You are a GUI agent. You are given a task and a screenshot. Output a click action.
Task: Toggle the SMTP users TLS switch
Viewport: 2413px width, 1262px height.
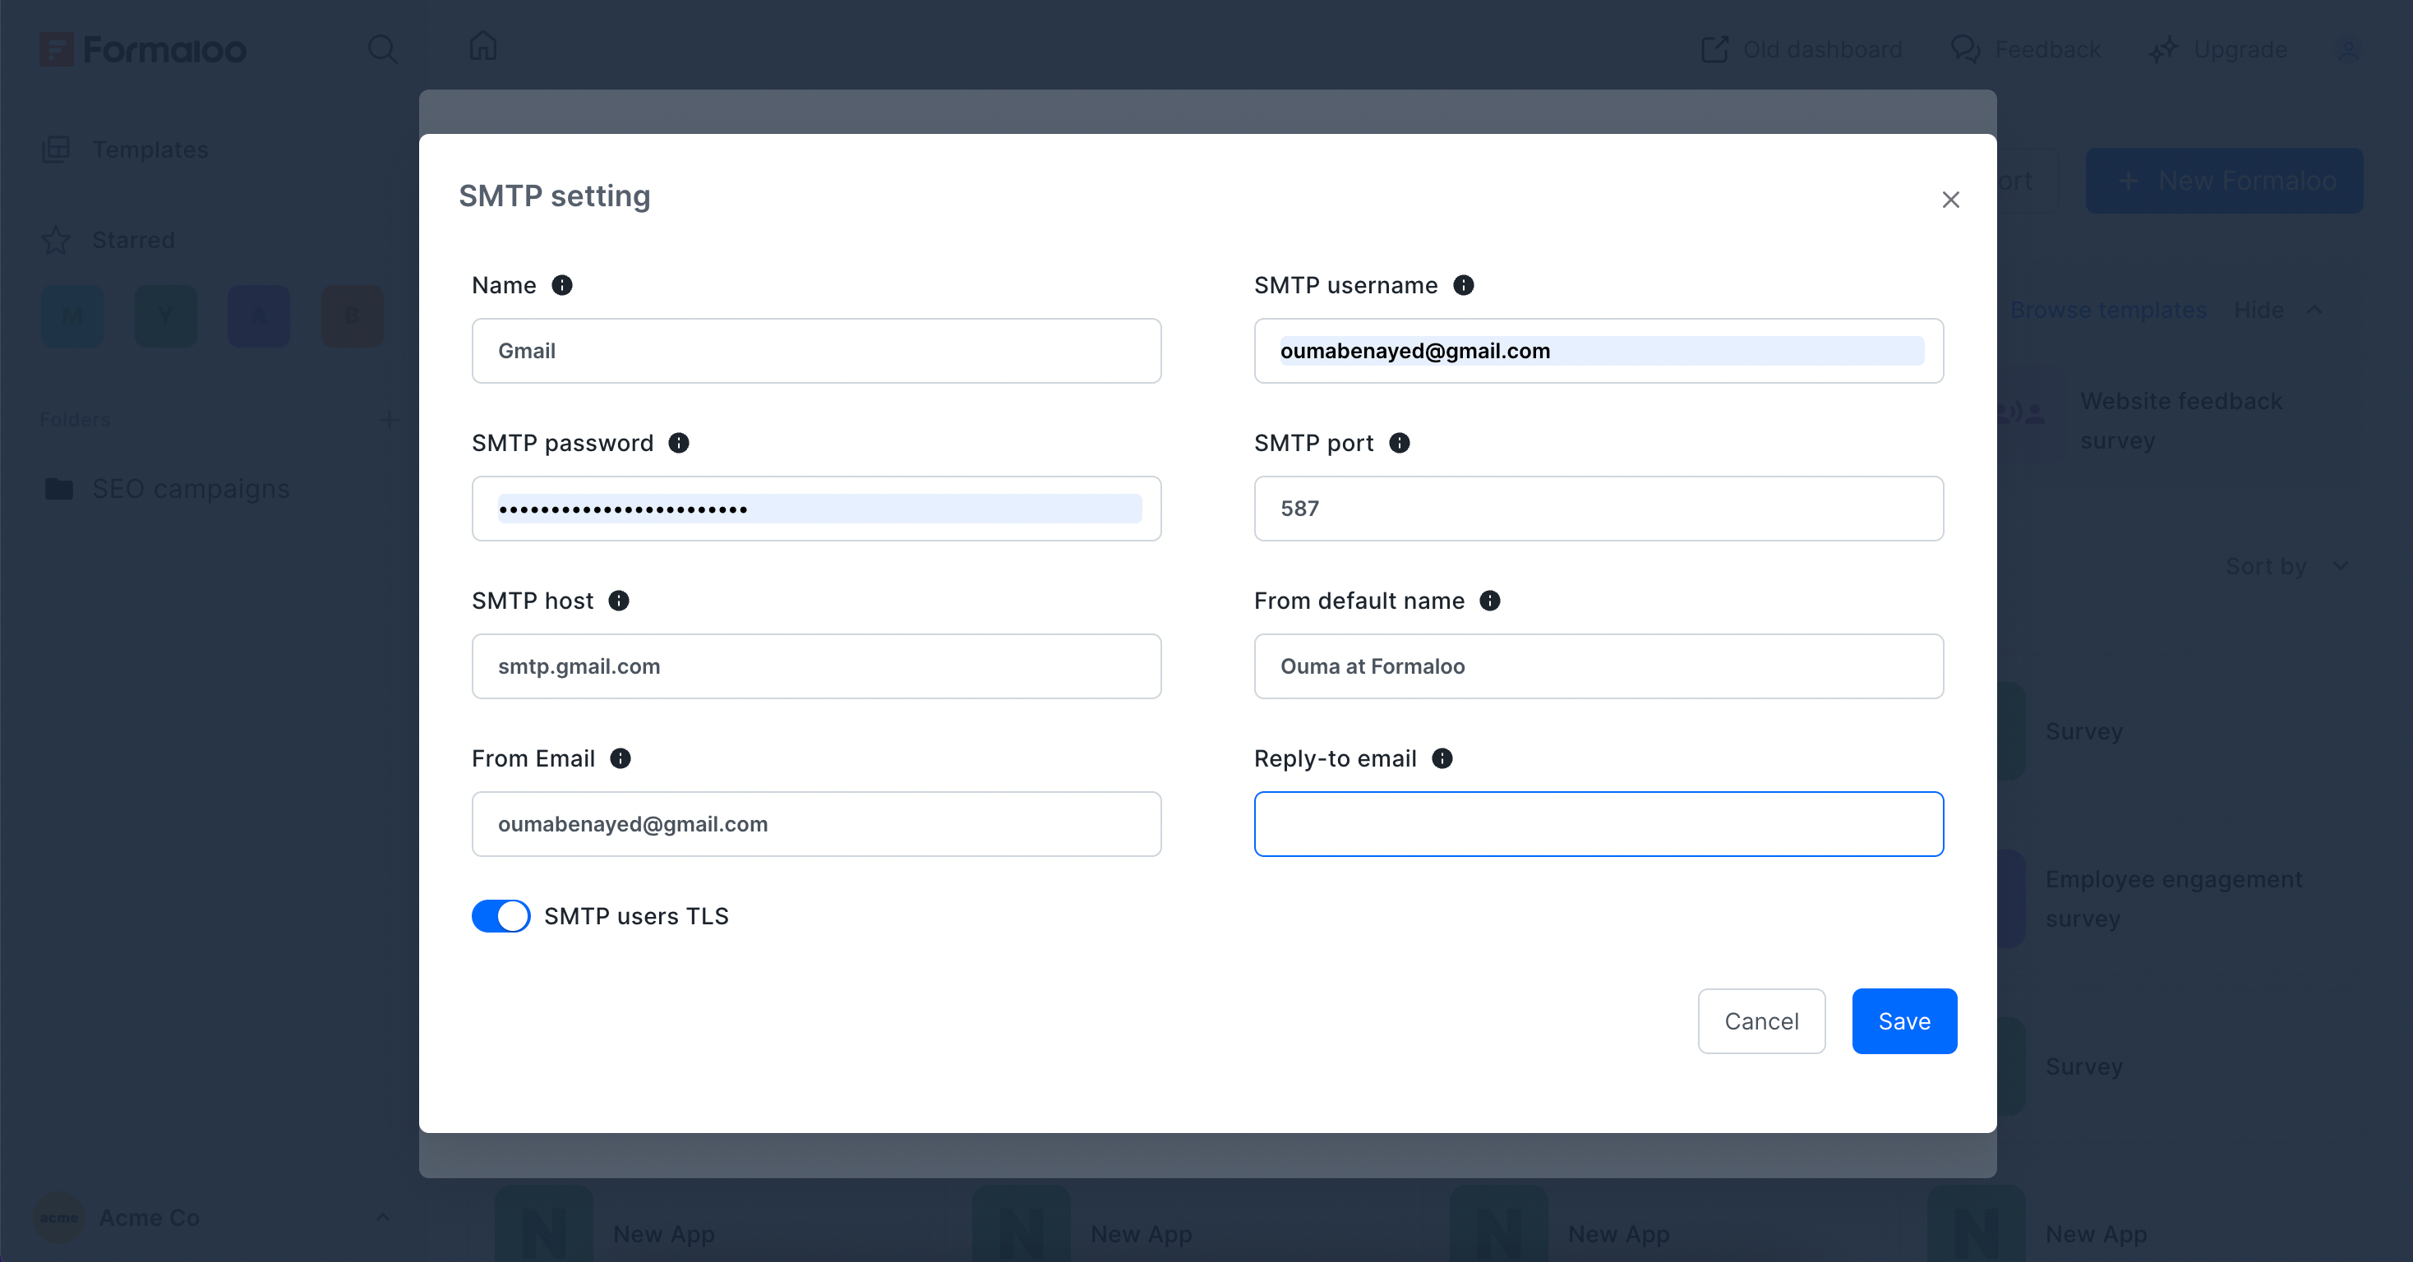tap(501, 915)
